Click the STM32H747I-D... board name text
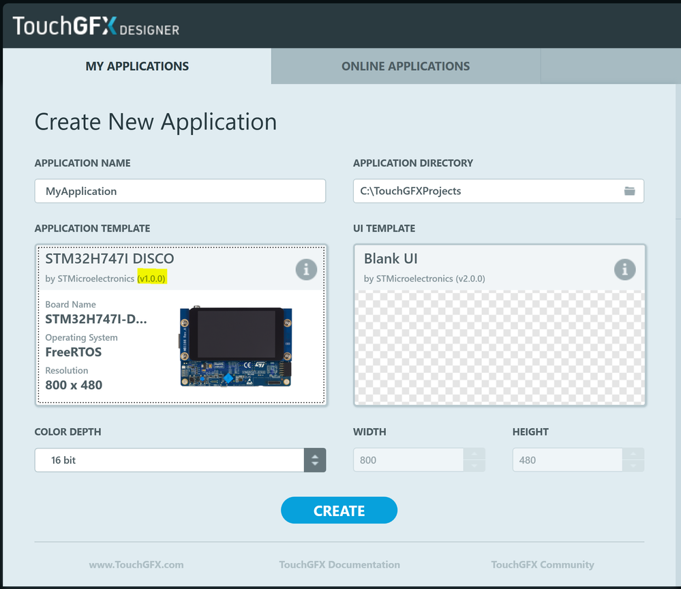The image size is (681, 589). tap(96, 319)
